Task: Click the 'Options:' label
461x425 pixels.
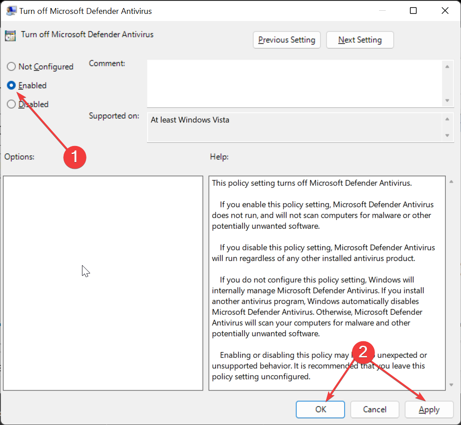Action: 19,157
